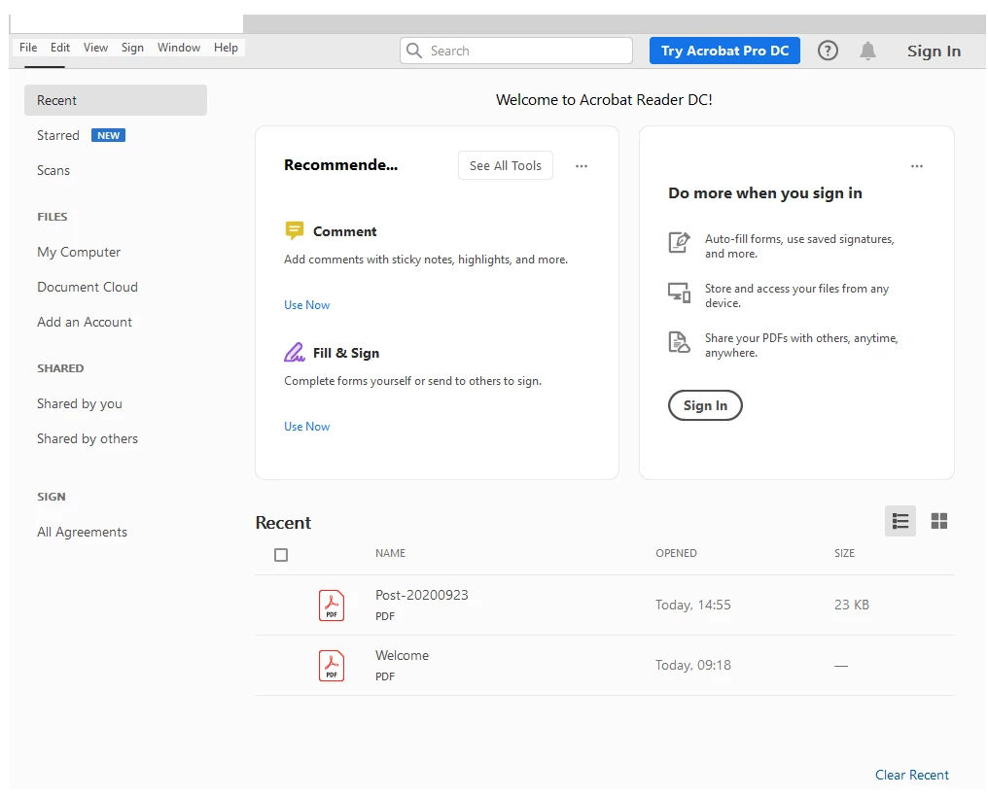The height and width of the screenshot is (797, 988).
Task: Open Document Cloud in sidebar
Action: point(87,287)
